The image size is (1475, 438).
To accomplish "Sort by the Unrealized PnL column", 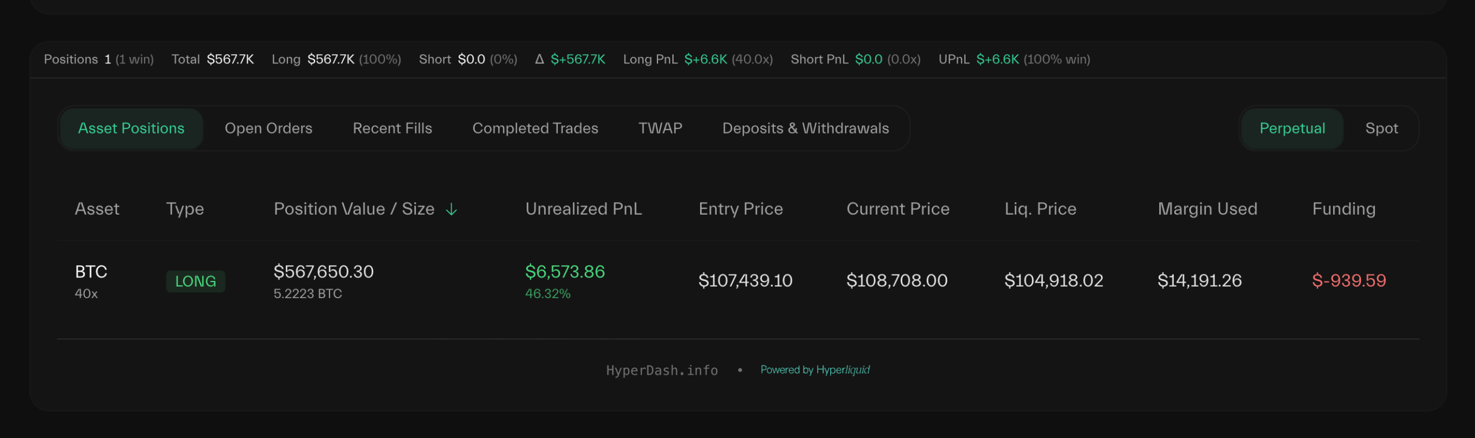I will tap(583, 209).
